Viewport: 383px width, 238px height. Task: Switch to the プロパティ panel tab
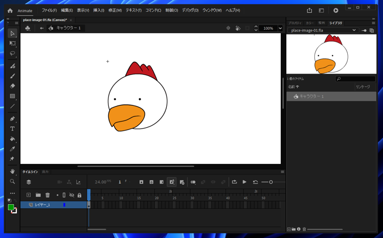pos(295,23)
